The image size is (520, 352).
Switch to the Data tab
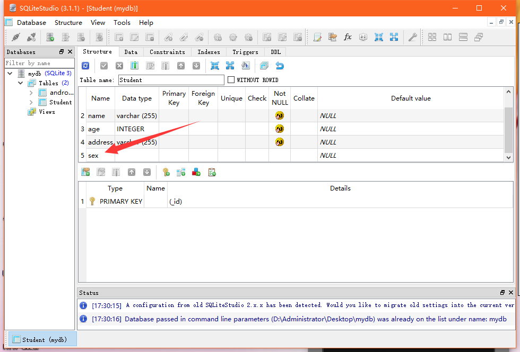tap(131, 52)
